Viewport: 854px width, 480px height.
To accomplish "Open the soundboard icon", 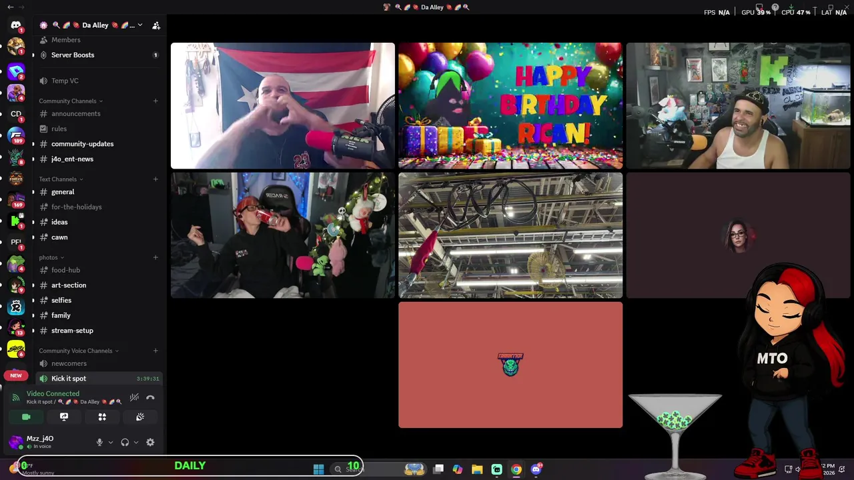I will tap(140, 417).
